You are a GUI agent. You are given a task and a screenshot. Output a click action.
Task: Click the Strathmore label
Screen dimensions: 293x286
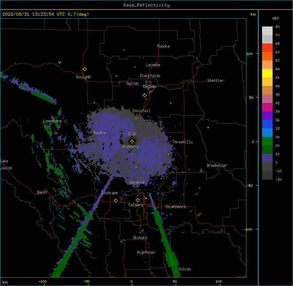point(175,207)
